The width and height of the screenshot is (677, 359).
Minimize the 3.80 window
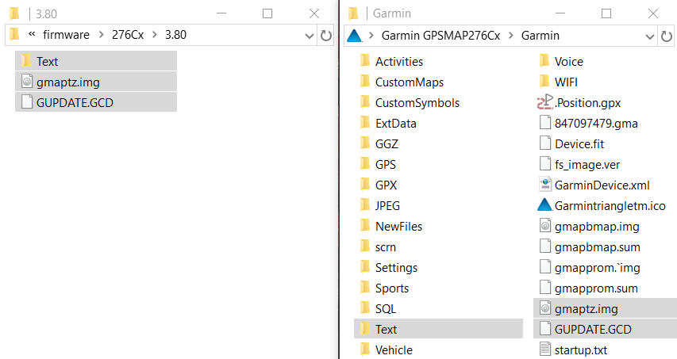click(x=221, y=13)
